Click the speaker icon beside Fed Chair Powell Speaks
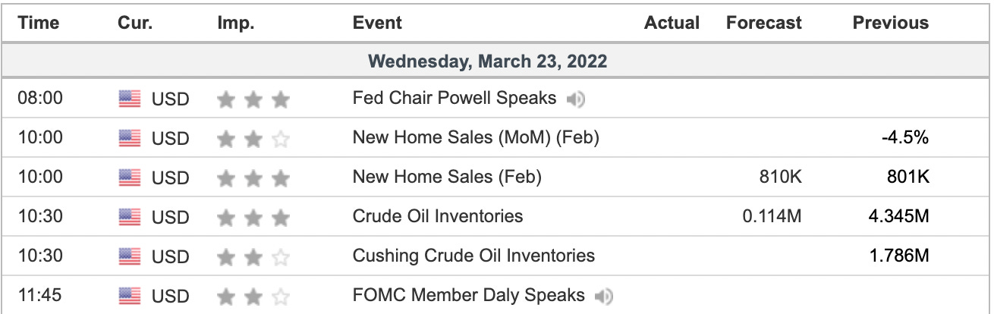The height and width of the screenshot is (314, 994). 576,99
